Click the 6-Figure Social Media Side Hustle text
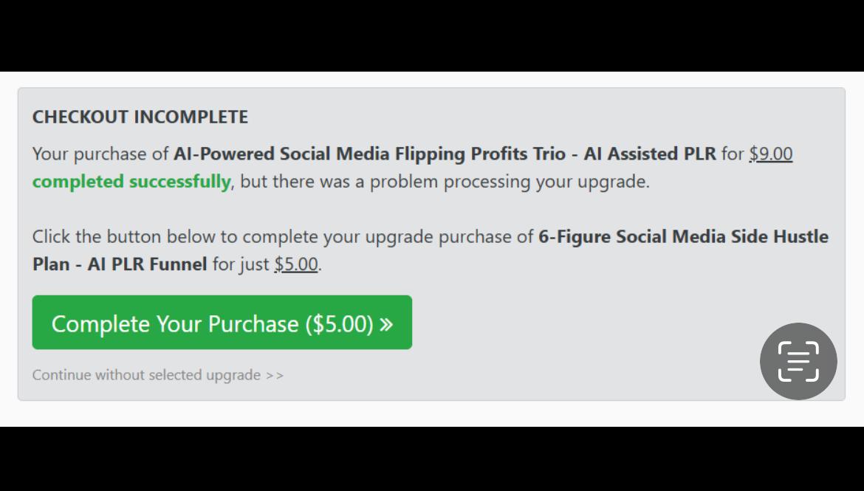The width and height of the screenshot is (864, 491). tap(683, 236)
